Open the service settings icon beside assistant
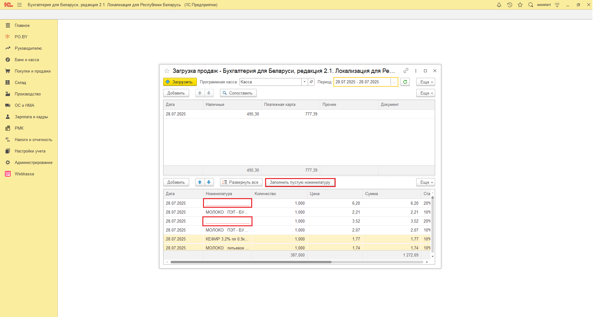The image size is (593, 317). tap(557, 5)
